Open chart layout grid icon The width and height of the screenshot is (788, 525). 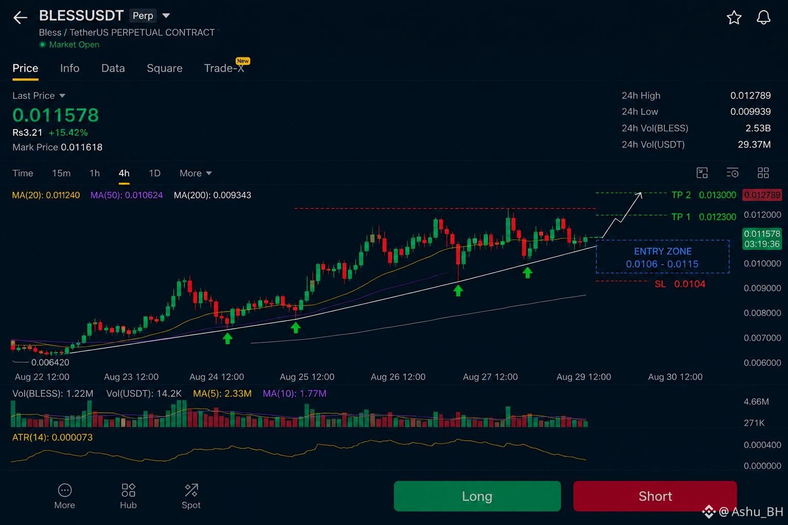(x=763, y=173)
